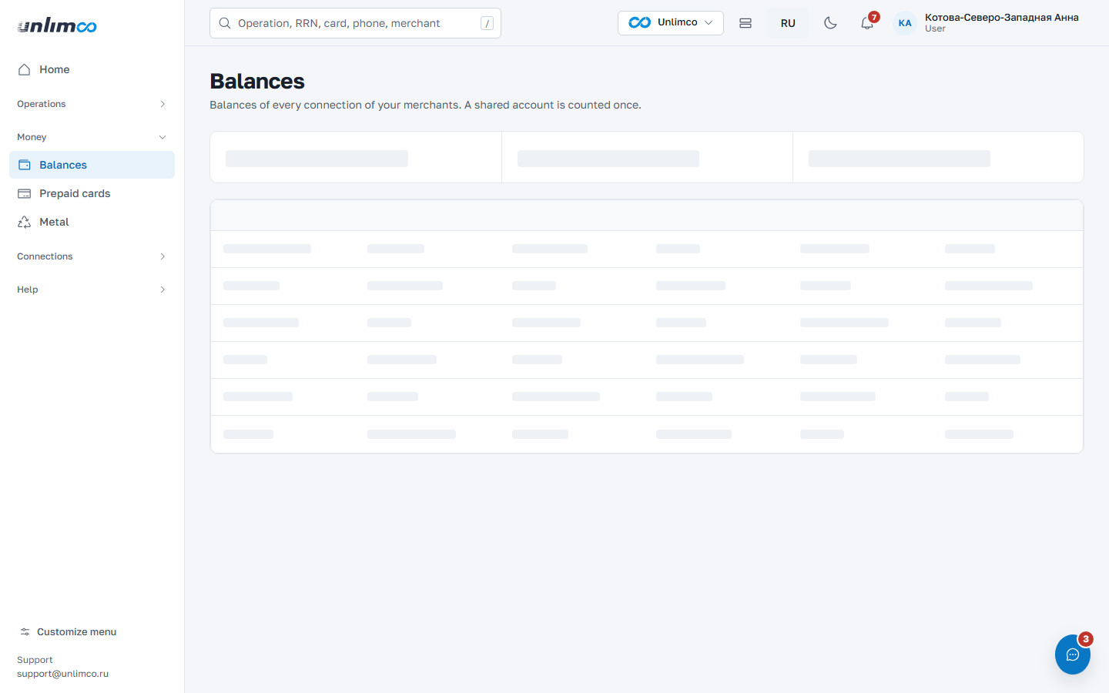Open user profile Котова-Северо-Западная Анна

click(x=1001, y=18)
